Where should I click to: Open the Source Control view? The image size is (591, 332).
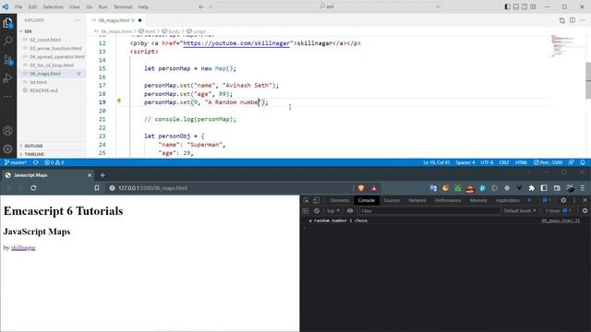pos(7,59)
